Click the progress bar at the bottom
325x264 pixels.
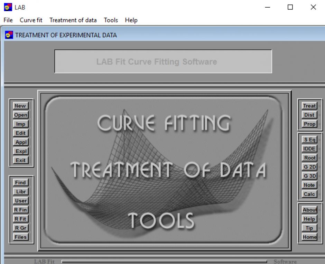point(164,262)
